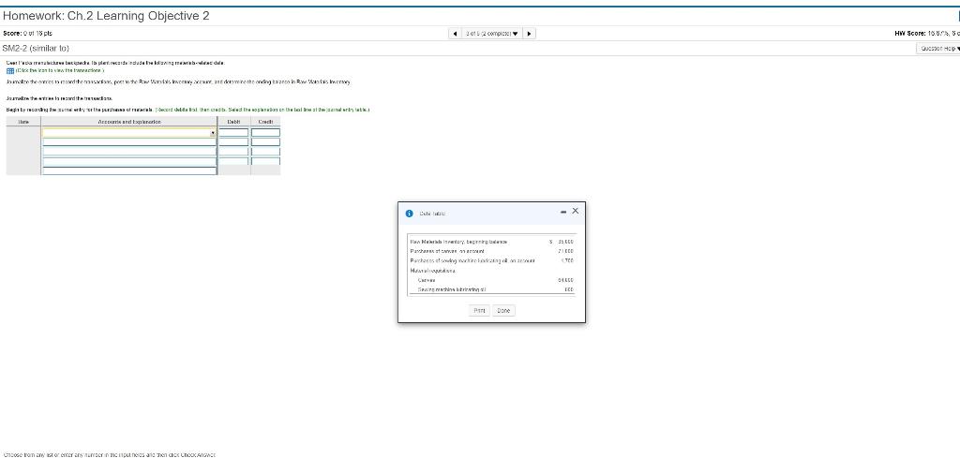Click the first row Credit field
960x458 pixels.
[265, 133]
